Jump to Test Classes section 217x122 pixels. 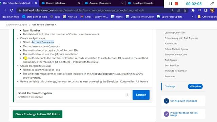171,60
